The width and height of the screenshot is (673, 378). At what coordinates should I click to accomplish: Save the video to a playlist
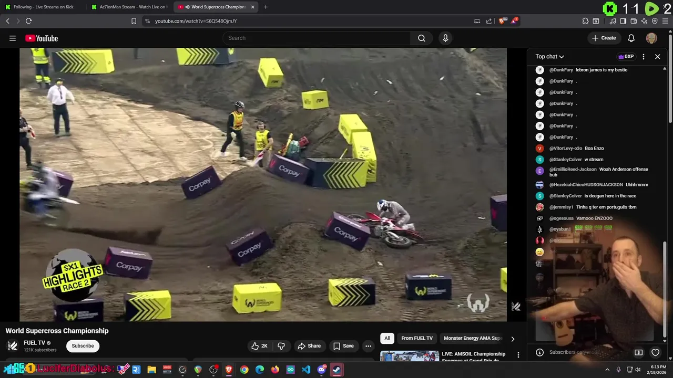point(343,346)
